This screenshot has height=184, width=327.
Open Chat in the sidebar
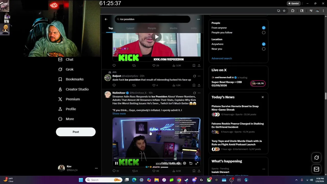click(x=66, y=59)
